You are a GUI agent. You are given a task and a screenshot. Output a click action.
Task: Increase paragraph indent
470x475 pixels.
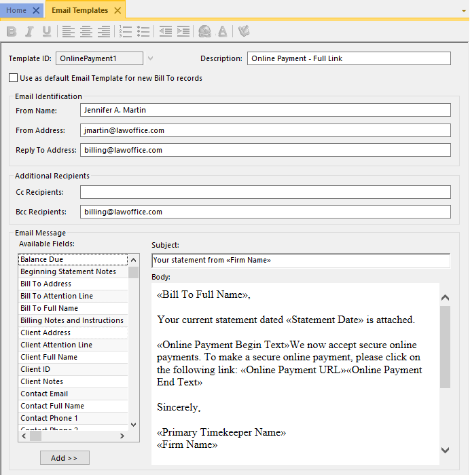pyautogui.click(x=183, y=31)
